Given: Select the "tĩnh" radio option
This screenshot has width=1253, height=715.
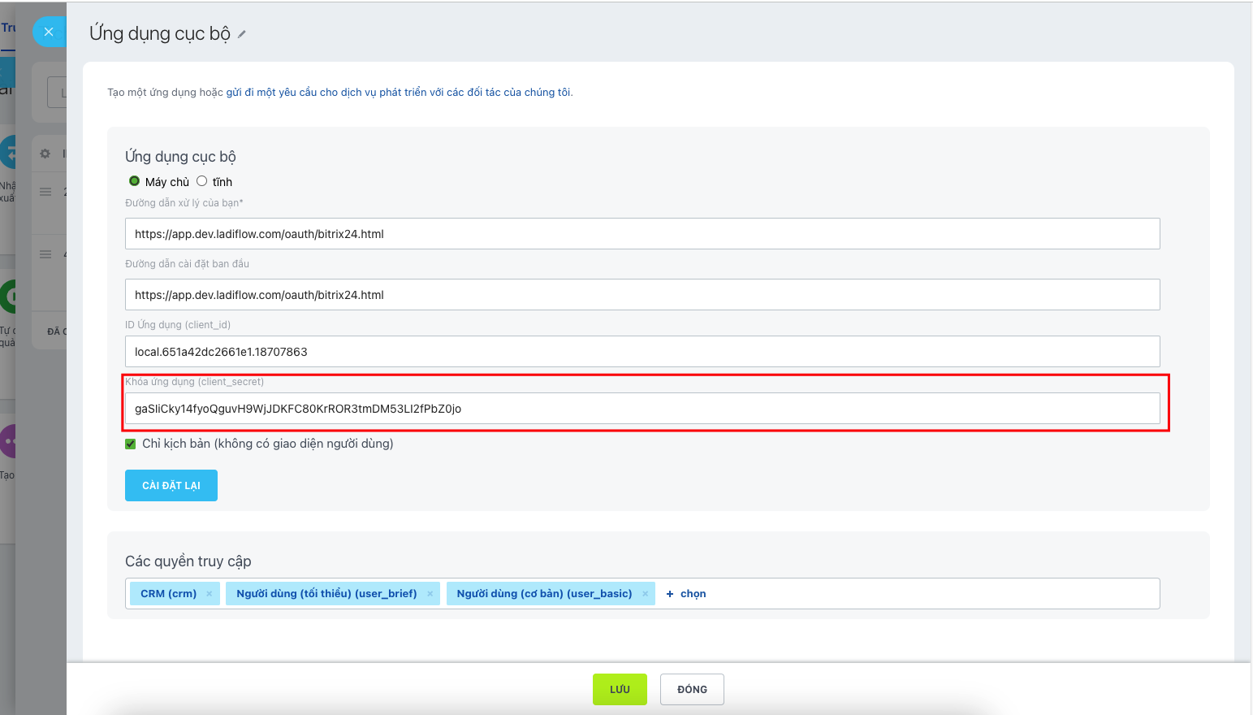Looking at the screenshot, I should tap(202, 181).
